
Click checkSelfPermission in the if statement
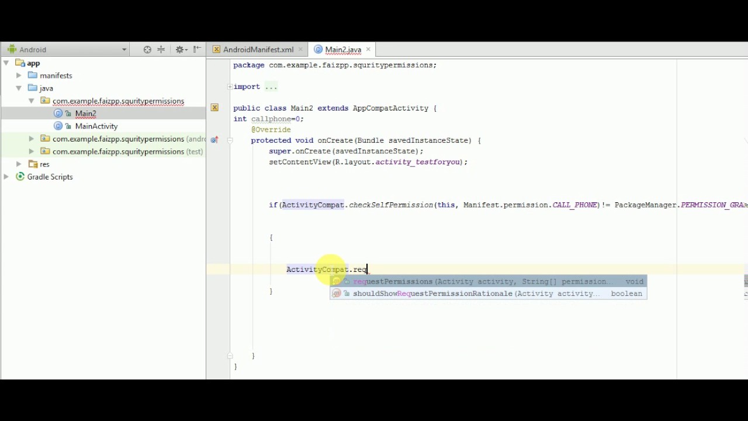tap(391, 205)
